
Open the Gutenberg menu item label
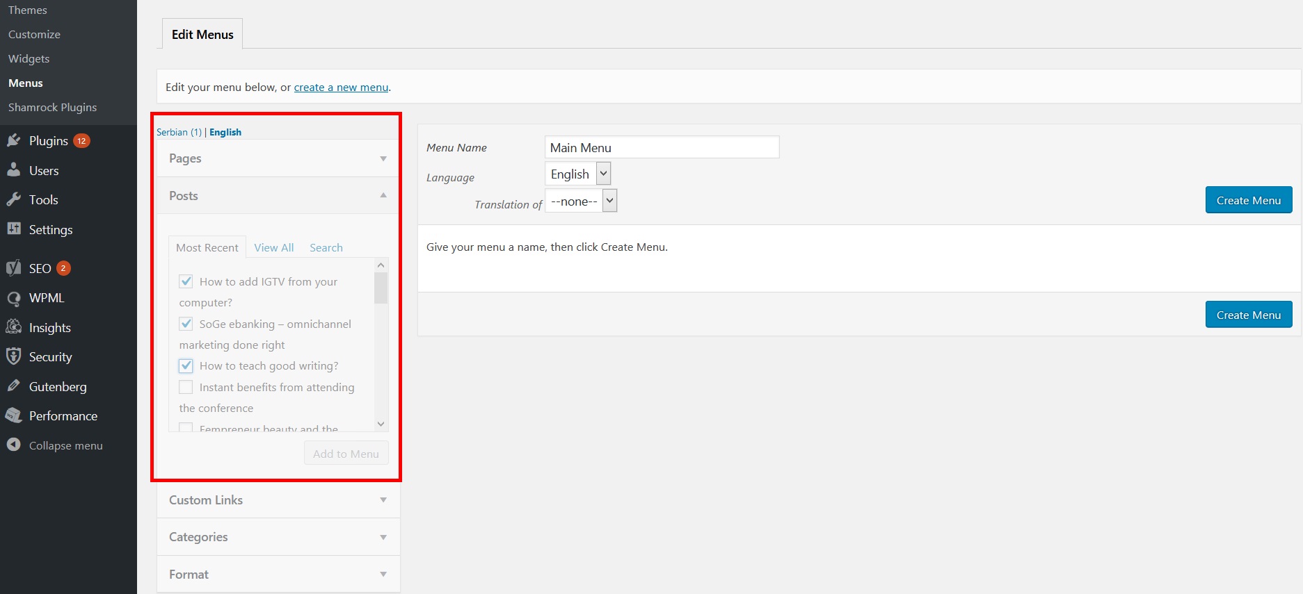click(x=58, y=387)
